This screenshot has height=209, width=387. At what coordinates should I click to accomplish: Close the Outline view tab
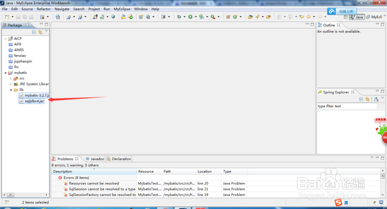tap(339, 25)
